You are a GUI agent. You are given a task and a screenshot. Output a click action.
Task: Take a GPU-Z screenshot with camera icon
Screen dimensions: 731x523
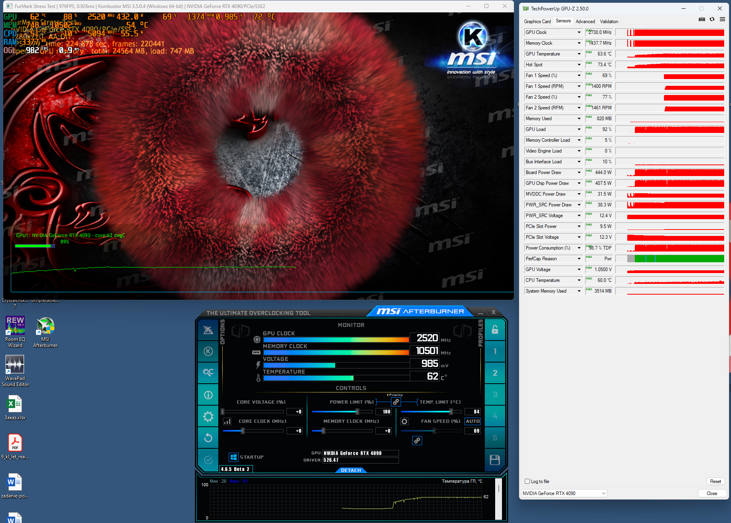tap(702, 19)
